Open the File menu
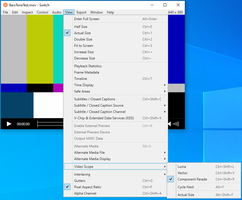Screen dimensions: 242x200 tap(5, 12)
